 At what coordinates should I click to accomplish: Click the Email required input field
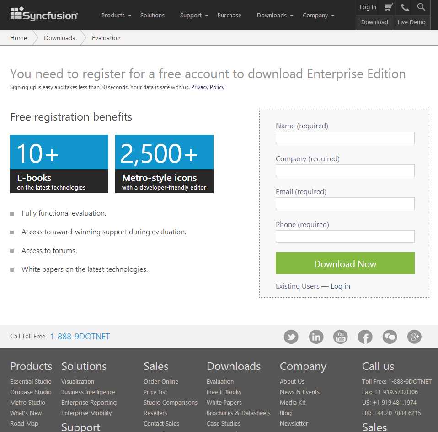345,204
